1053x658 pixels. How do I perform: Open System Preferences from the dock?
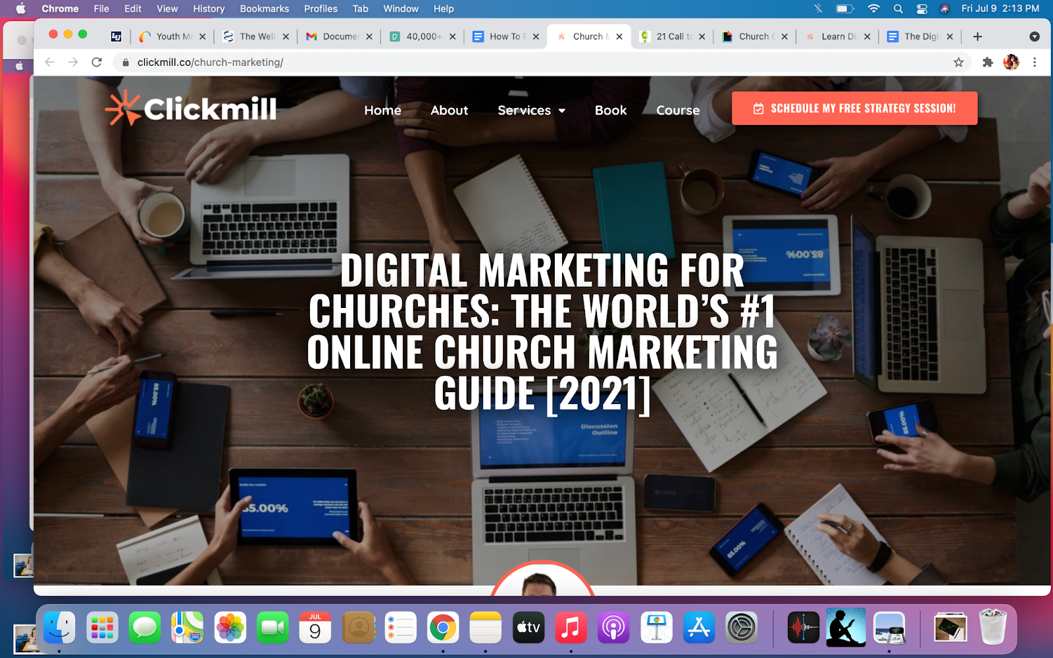742,627
